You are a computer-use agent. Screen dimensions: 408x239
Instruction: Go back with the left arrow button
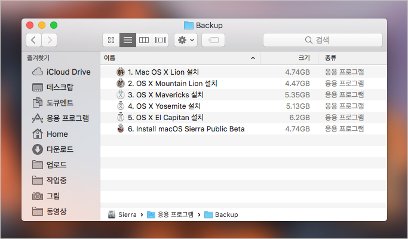pos(33,40)
